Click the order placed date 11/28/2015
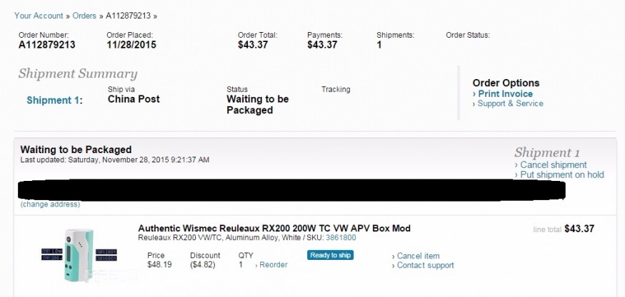The image size is (625, 297). point(131,45)
